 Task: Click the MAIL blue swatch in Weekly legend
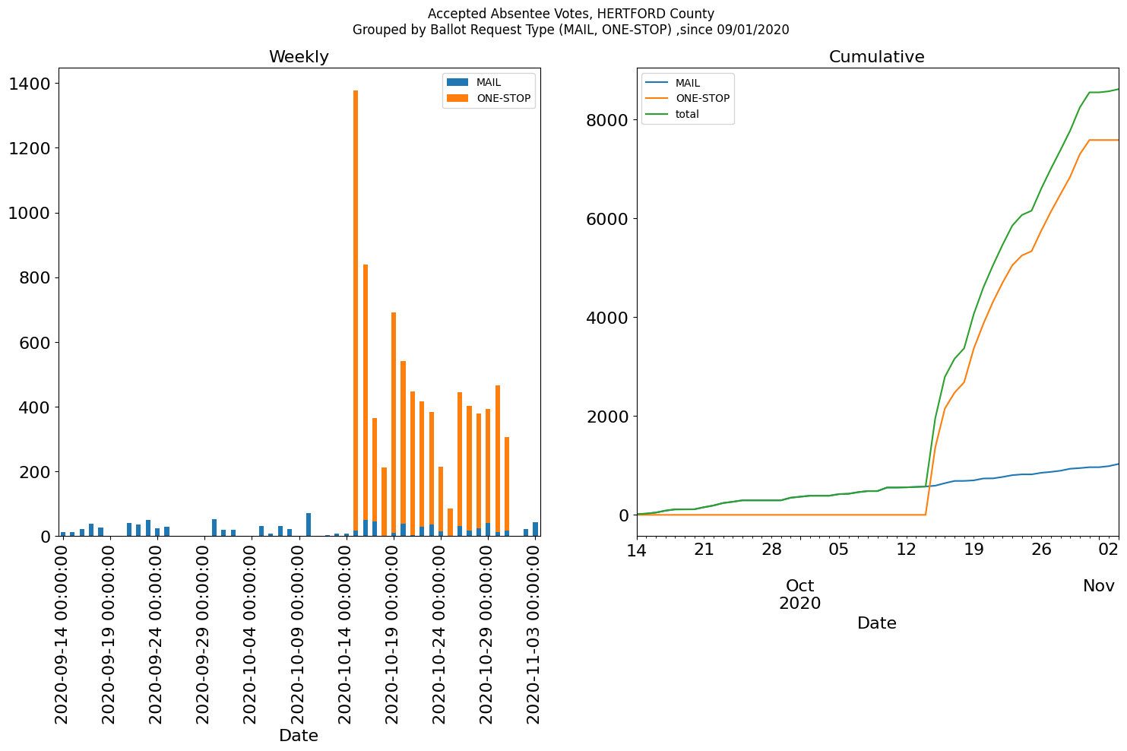tap(458, 83)
